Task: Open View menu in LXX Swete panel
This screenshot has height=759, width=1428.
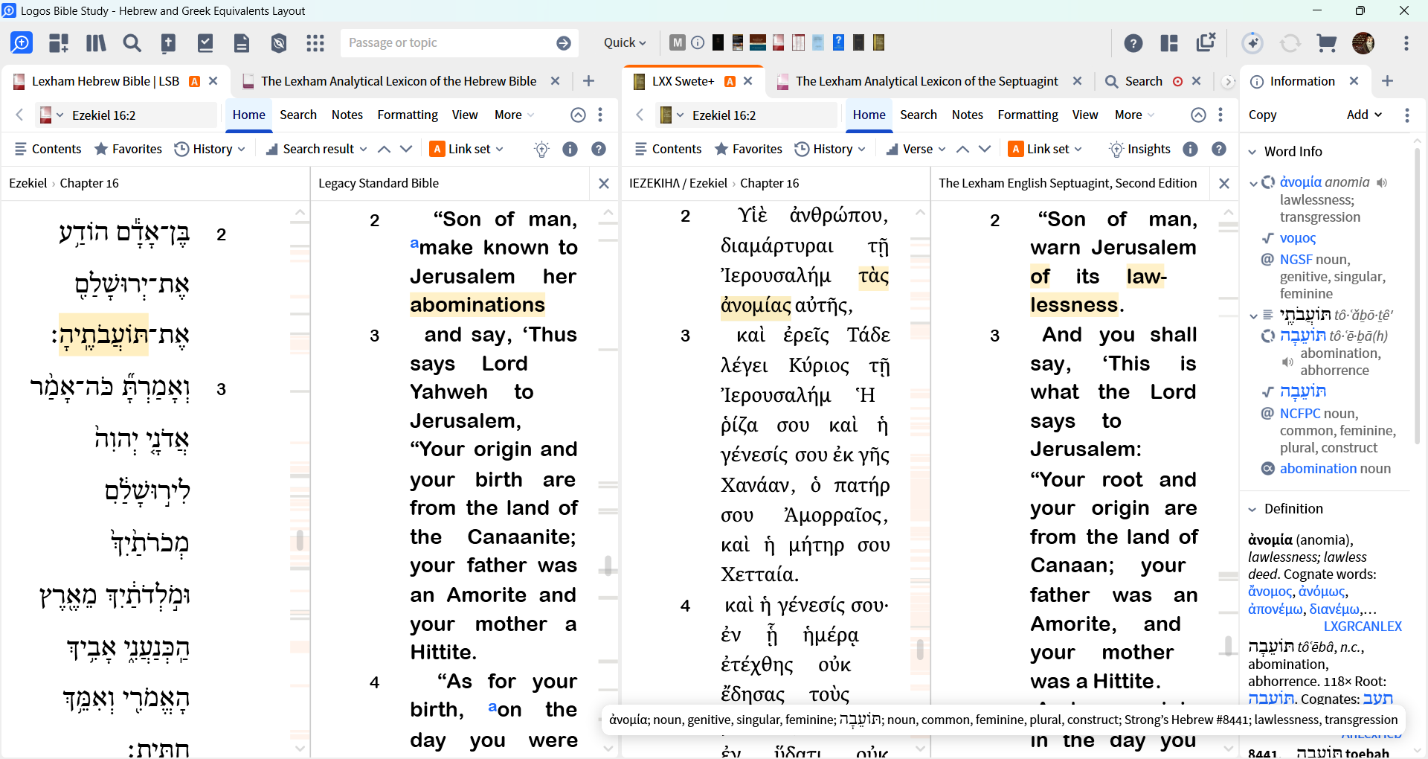Action: click(x=1085, y=115)
